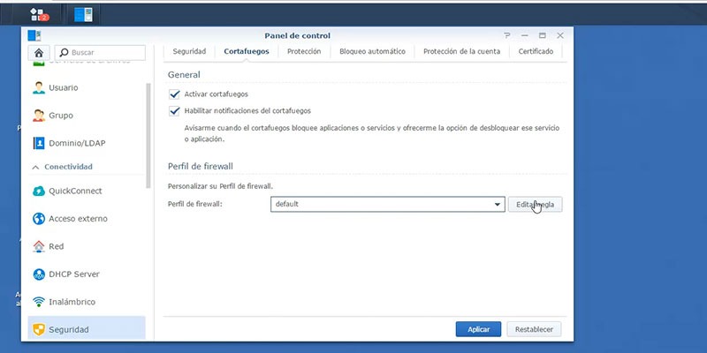
Task: Click the Seguridad shield icon
Action: [39, 330]
